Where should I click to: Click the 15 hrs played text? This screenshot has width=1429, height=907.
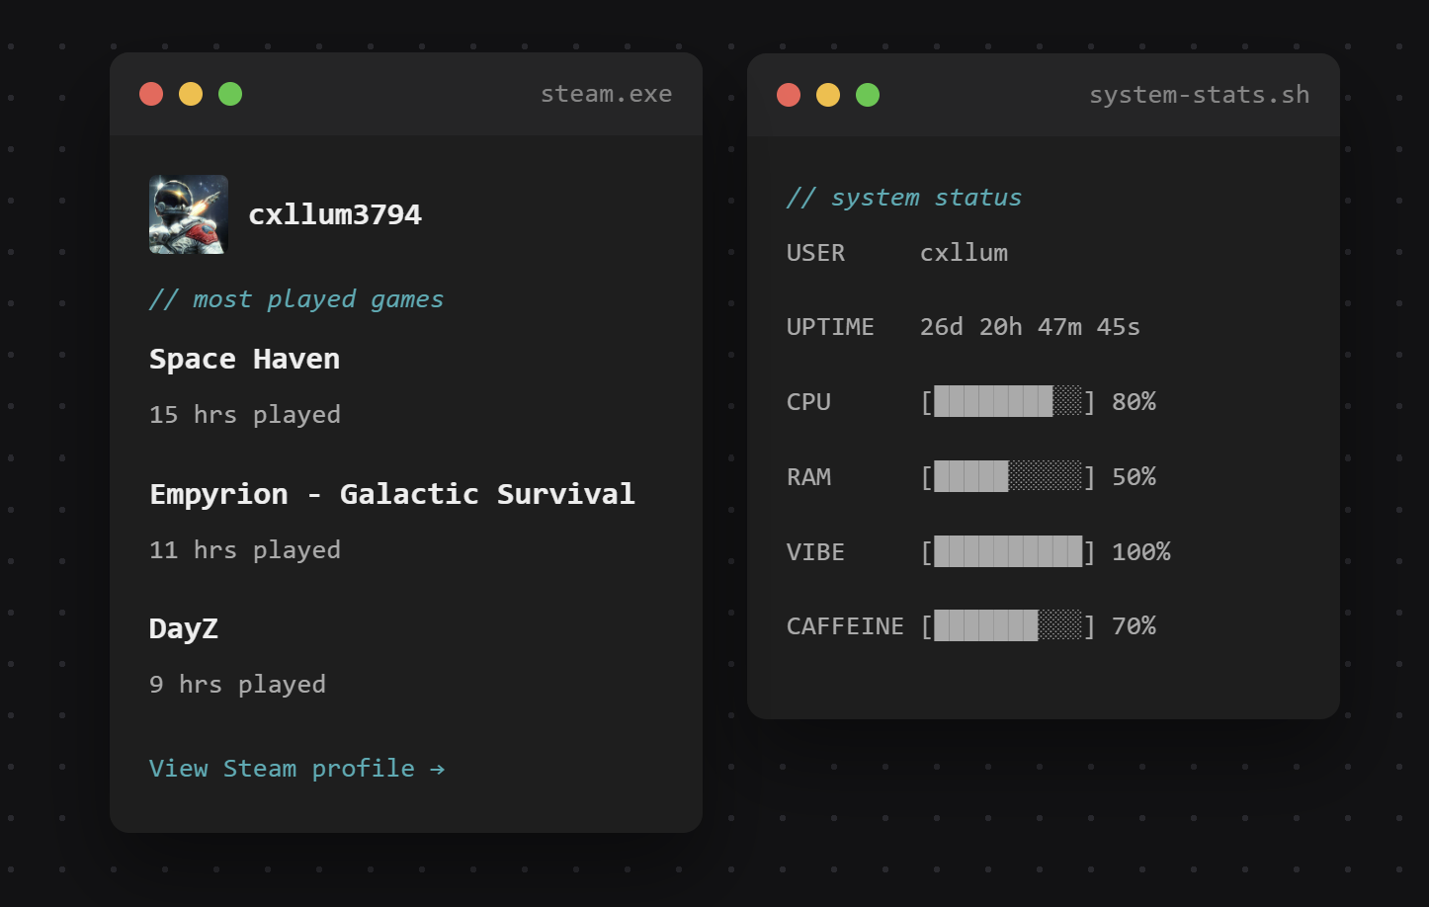pyautogui.click(x=245, y=415)
